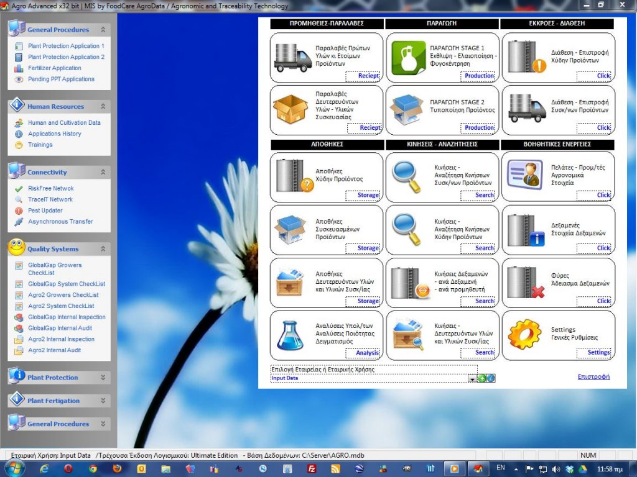Open GlobalGap Internal Inspection
Image resolution: width=637 pixels, height=477 pixels.
[67, 317]
